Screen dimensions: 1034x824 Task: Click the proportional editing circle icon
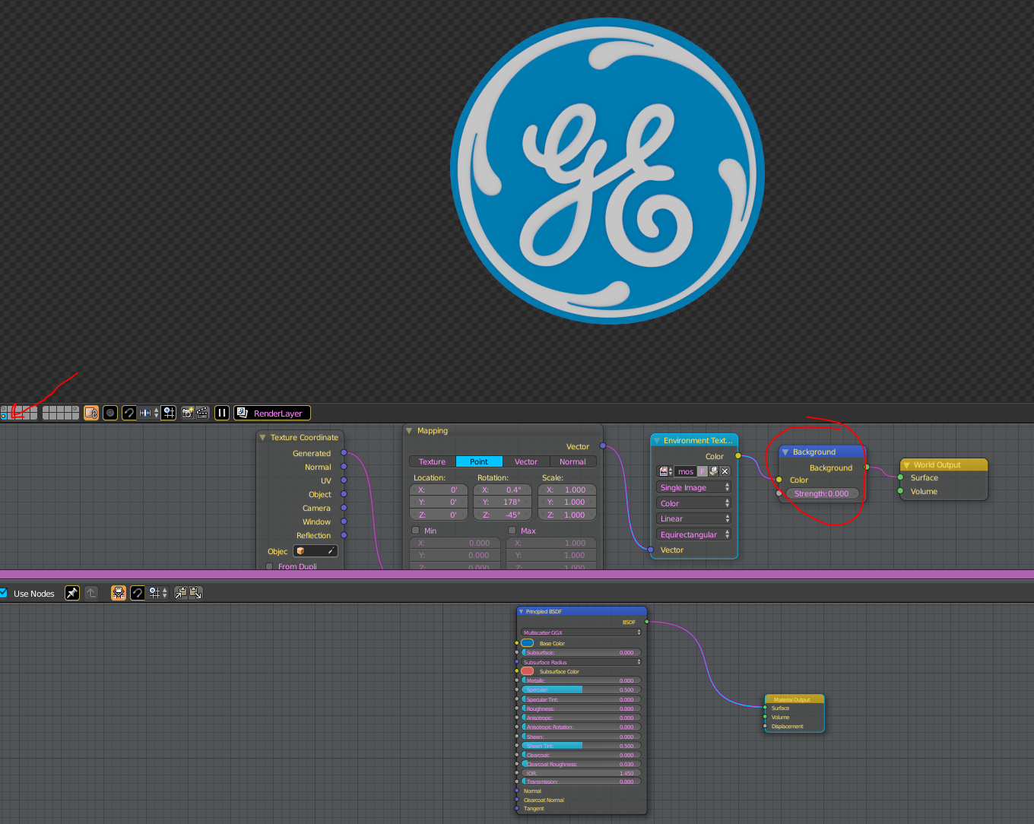click(x=110, y=413)
